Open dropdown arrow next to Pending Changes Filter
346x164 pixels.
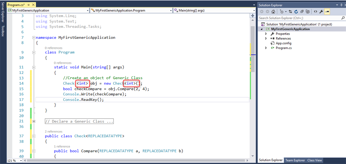(x=286, y=12)
